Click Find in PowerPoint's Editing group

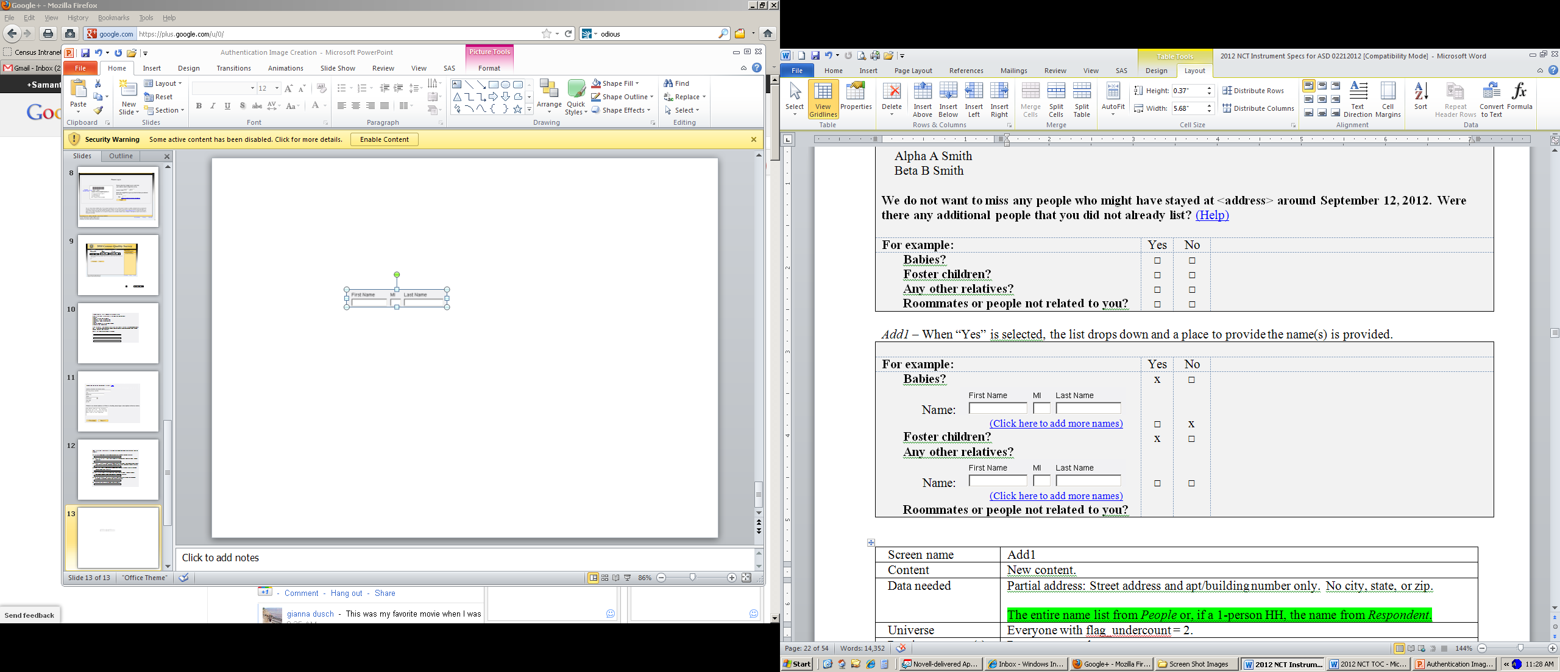point(677,83)
